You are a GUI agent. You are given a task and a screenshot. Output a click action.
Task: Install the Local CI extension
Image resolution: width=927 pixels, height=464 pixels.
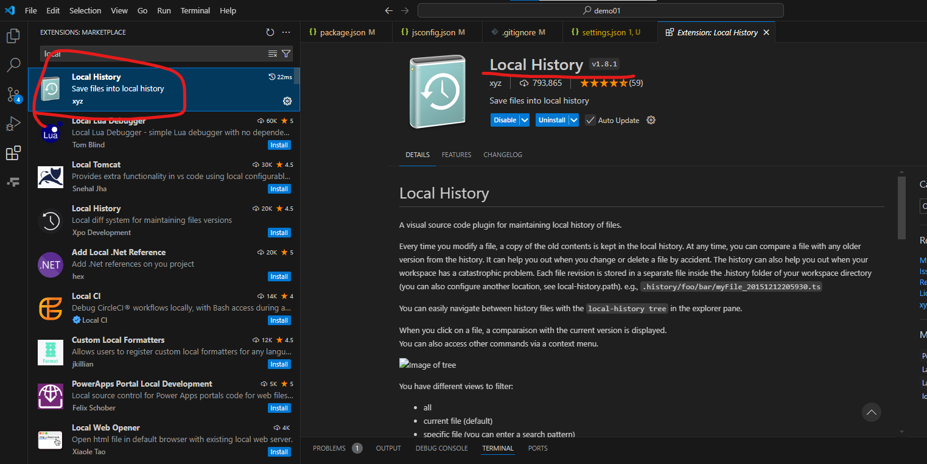point(279,320)
